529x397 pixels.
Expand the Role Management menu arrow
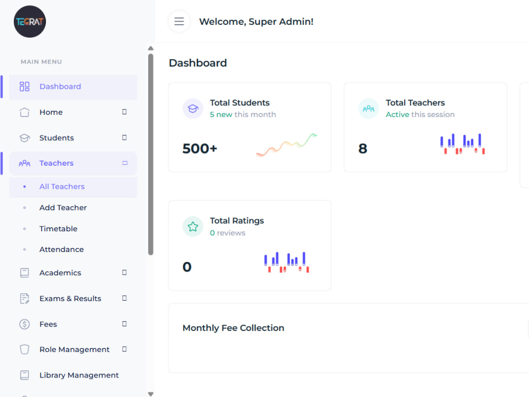coord(124,349)
